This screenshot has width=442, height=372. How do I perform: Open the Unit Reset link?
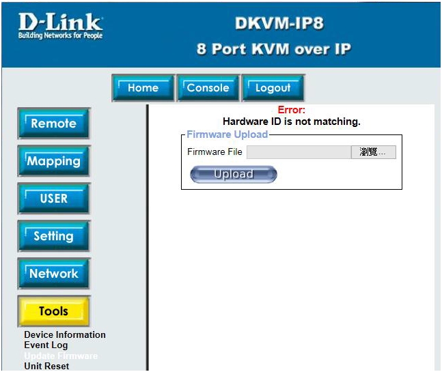coord(46,367)
